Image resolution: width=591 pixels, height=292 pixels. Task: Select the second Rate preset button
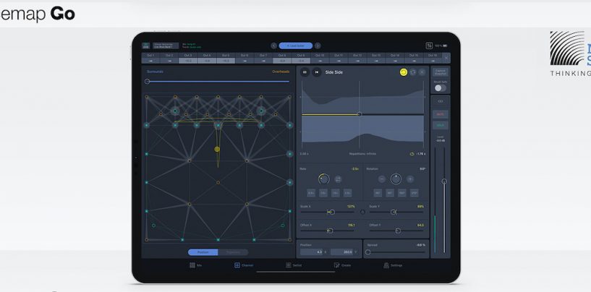point(323,193)
